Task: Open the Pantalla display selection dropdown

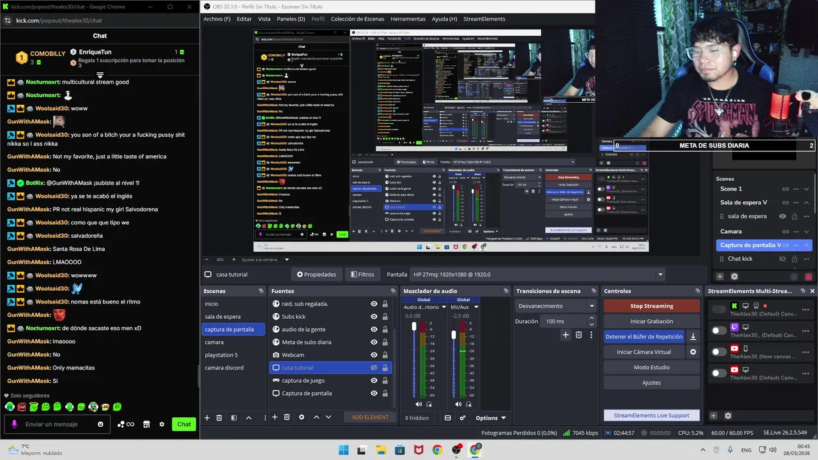Action: click(x=538, y=274)
